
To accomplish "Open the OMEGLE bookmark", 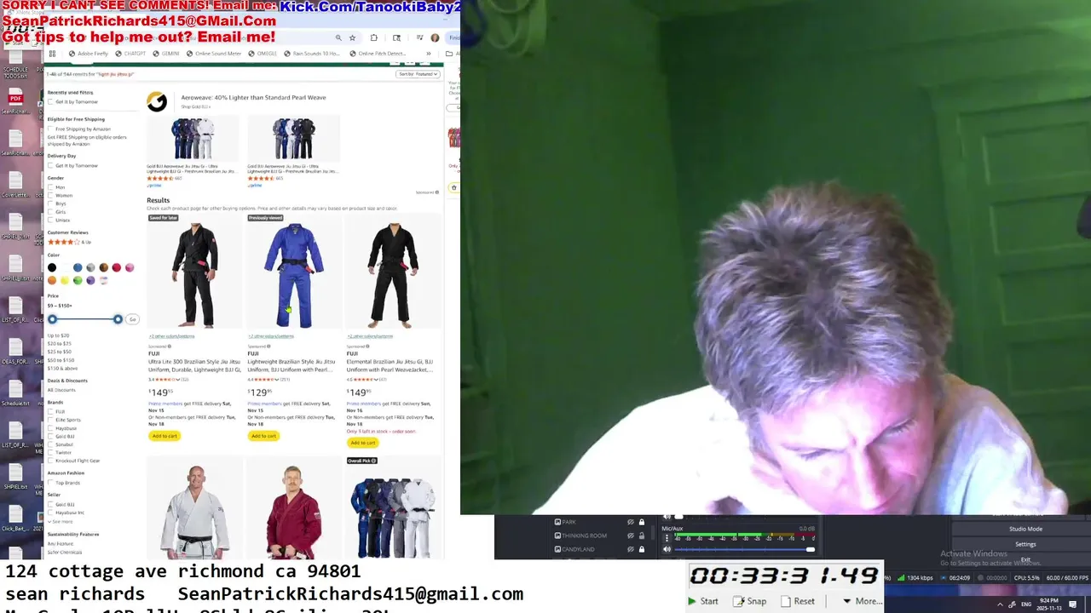I will click(263, 54).
